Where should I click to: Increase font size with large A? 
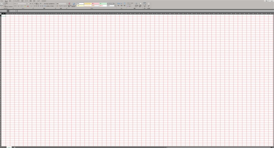coord(31,4)
